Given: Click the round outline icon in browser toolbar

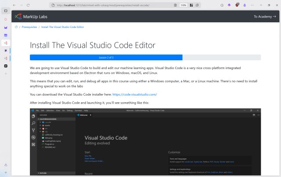Looking at the screenshot, I should pyautogui.click(x=222, y=5).
